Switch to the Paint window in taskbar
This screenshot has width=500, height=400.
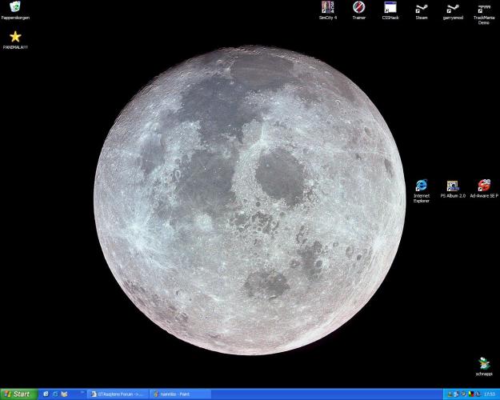(179, 394)
